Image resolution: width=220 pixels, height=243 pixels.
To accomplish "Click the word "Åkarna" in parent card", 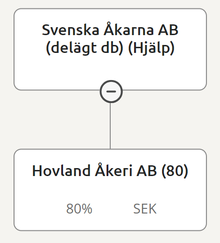I will (129, 29).
